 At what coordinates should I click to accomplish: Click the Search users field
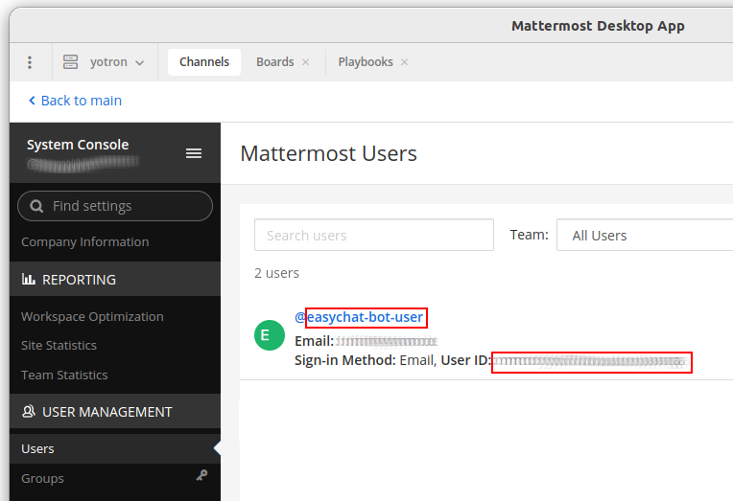[374, 235]
